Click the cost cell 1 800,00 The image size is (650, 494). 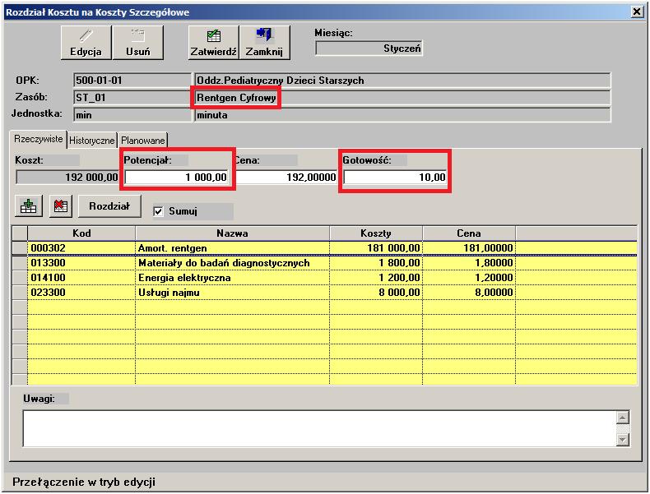tap(376, 263)
